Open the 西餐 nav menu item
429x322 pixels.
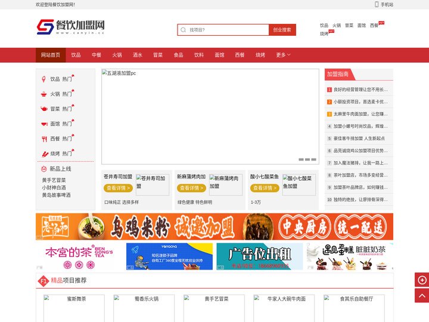pyautogui.click(x=240, y=55)
